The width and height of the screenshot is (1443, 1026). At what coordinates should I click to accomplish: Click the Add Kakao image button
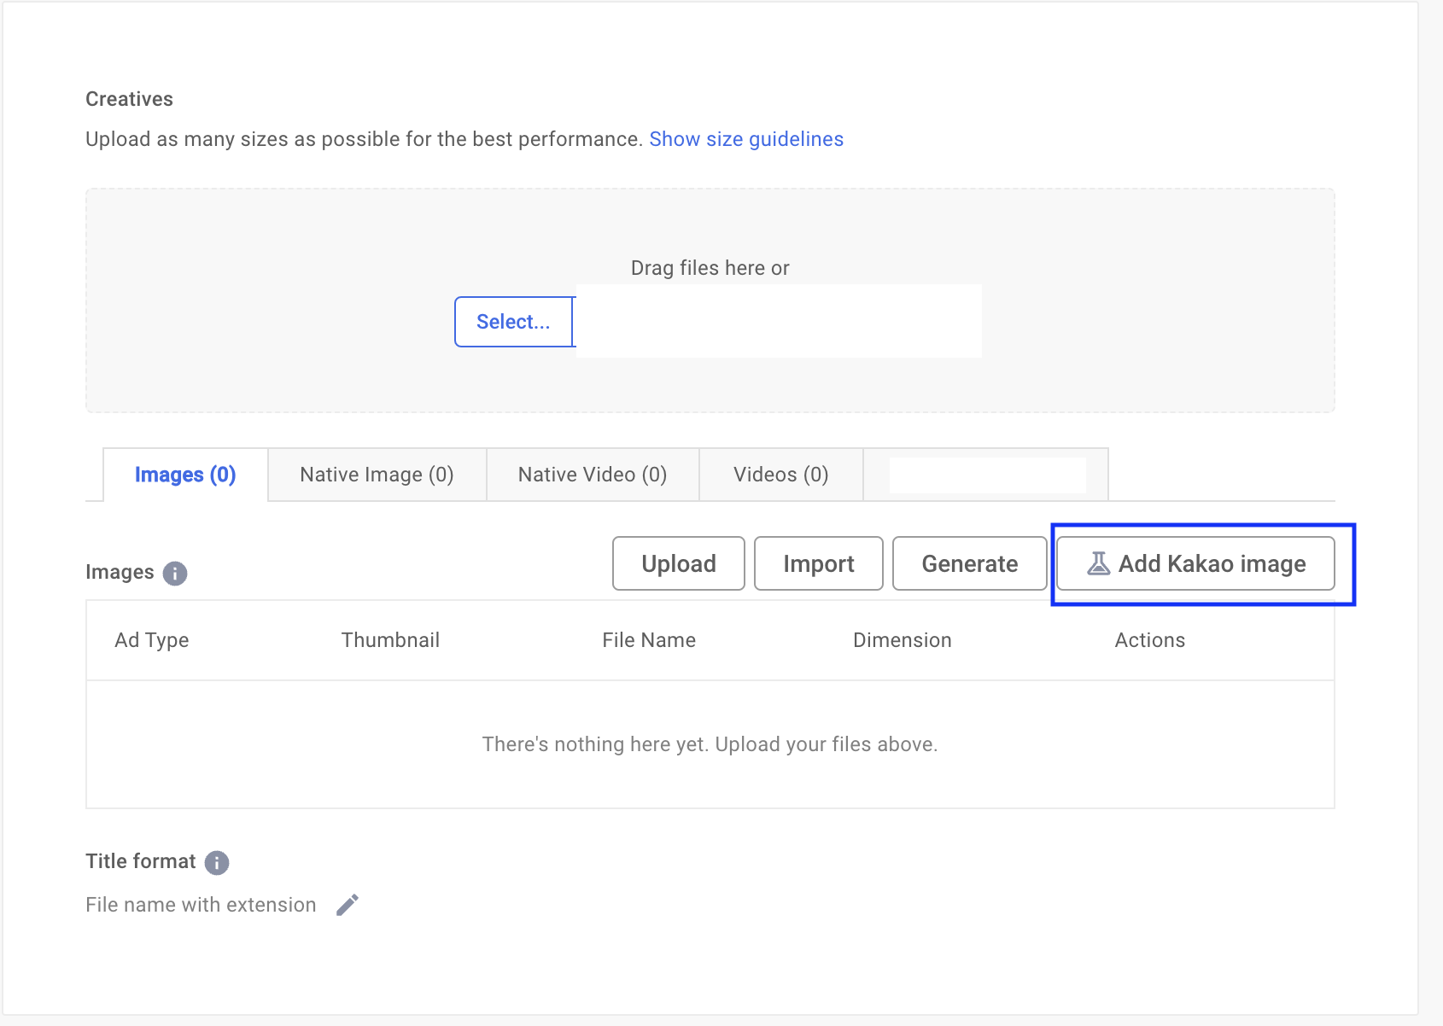coord(1195,563)
